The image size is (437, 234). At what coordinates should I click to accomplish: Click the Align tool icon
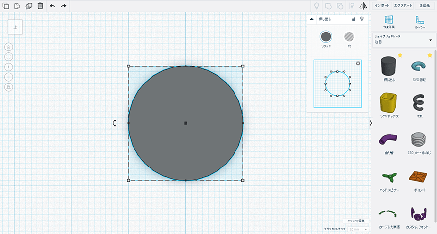pos(352,6)
